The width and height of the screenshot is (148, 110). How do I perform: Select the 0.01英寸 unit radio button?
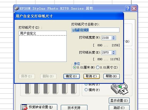98,67
